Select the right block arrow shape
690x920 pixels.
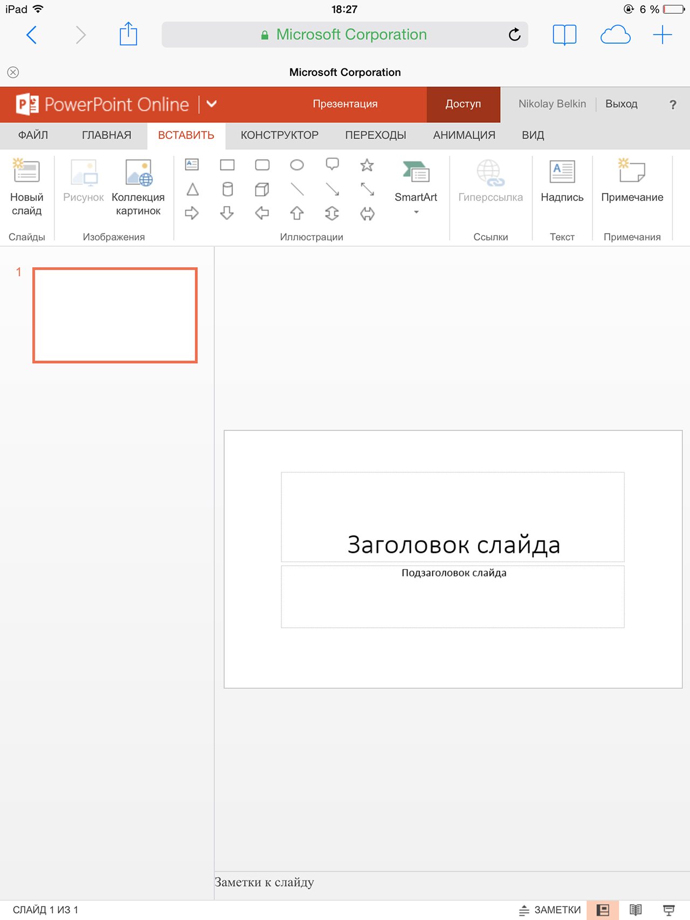tap(192, 213)
